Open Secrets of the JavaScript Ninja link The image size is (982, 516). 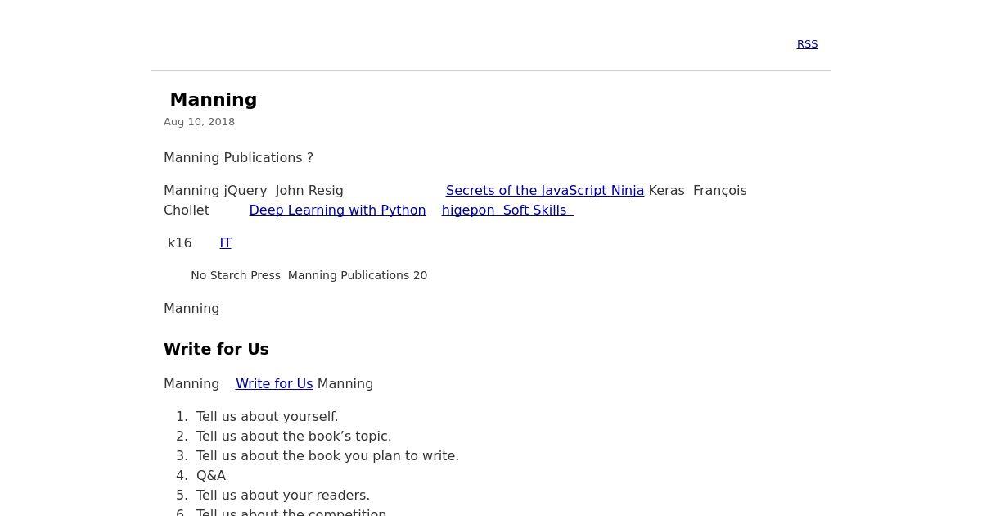[545, 190]
